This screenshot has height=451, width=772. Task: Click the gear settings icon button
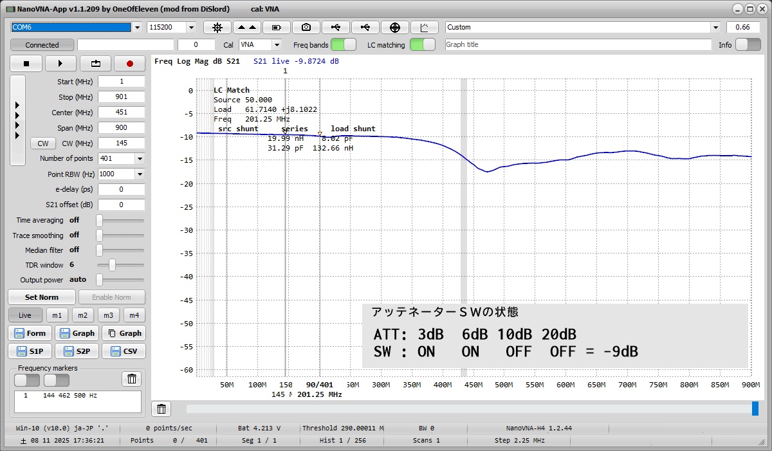pos(217,27)
